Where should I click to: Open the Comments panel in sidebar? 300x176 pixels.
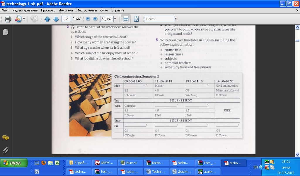5,138
